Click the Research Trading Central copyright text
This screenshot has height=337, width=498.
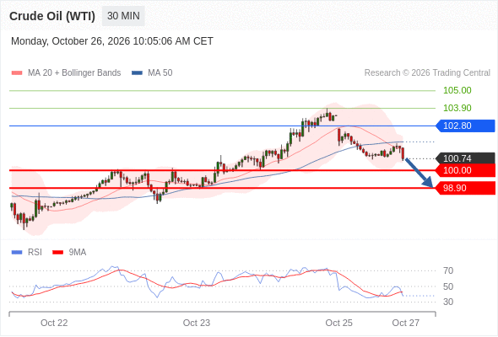tap(427, 73)
